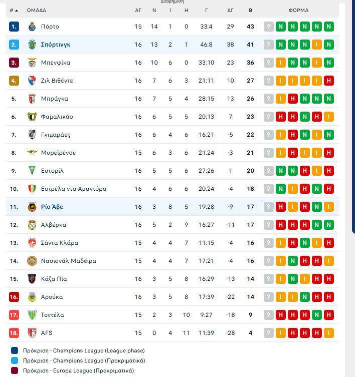Open the Μπενφίκα team link
Viewport: 355px width, 377px height.
55,63
